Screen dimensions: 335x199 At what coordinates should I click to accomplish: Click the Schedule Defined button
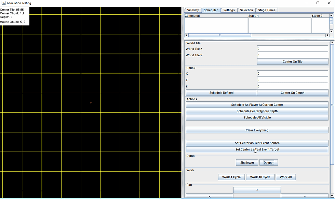pyautogui.click(x=222, y=93)
